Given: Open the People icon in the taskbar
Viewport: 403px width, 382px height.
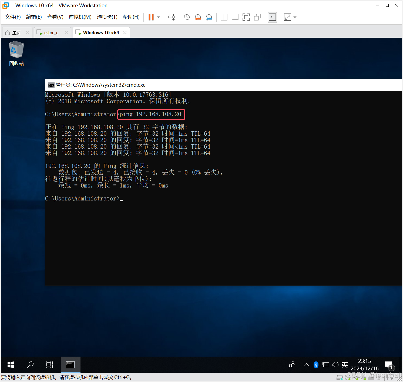Looking at the screenshot, I should click(292, 365).
